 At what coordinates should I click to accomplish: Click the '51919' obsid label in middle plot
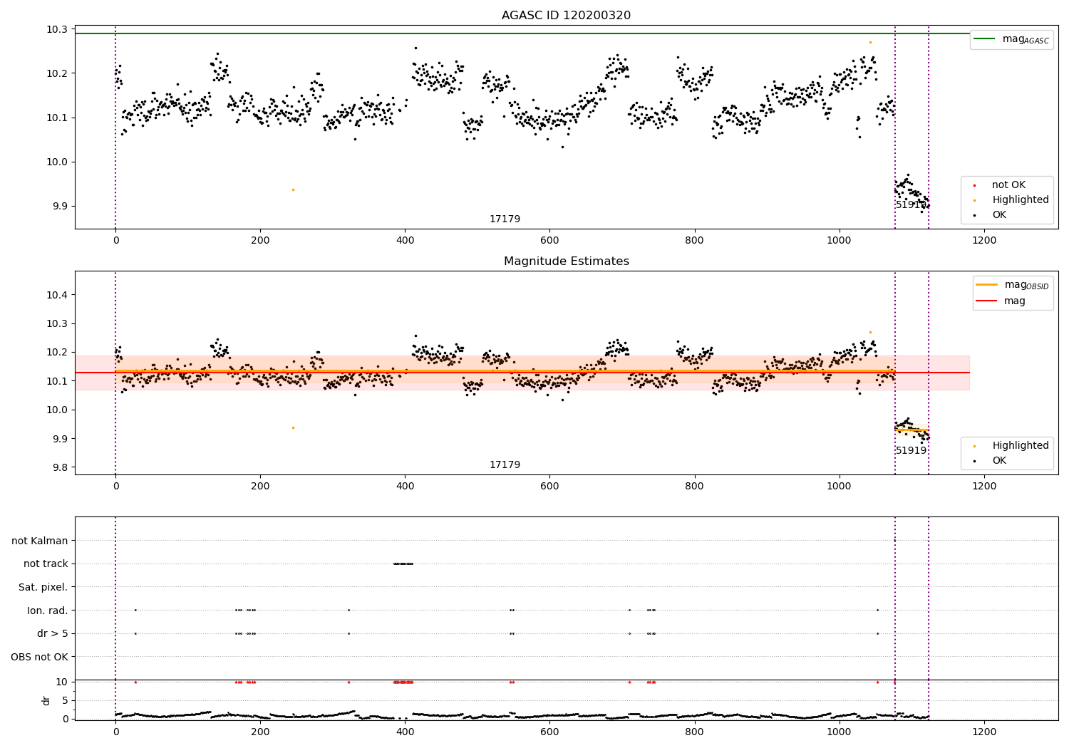click(912, 451)
